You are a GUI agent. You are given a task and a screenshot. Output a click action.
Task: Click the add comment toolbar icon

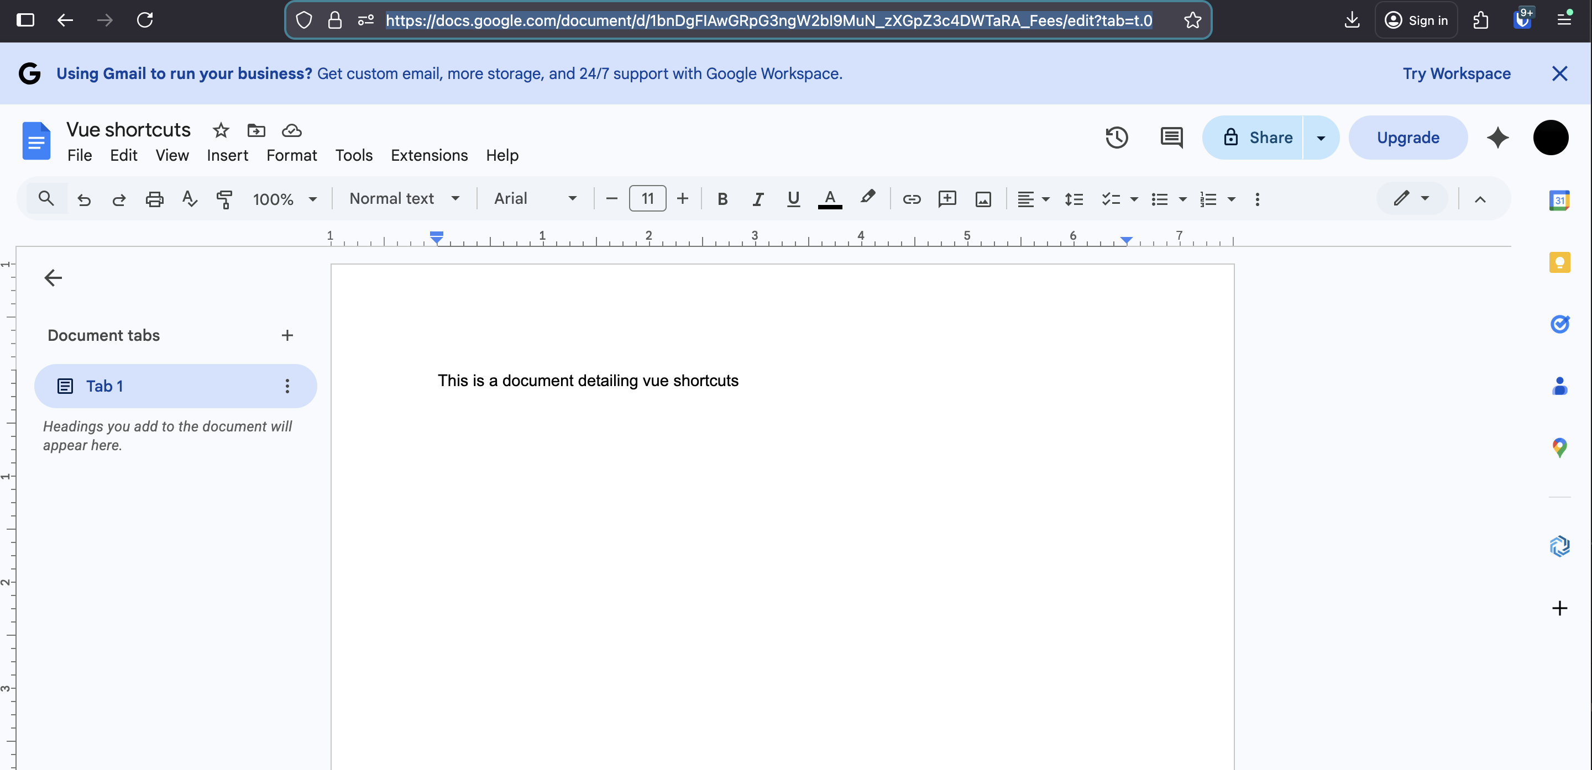point(947,199)
